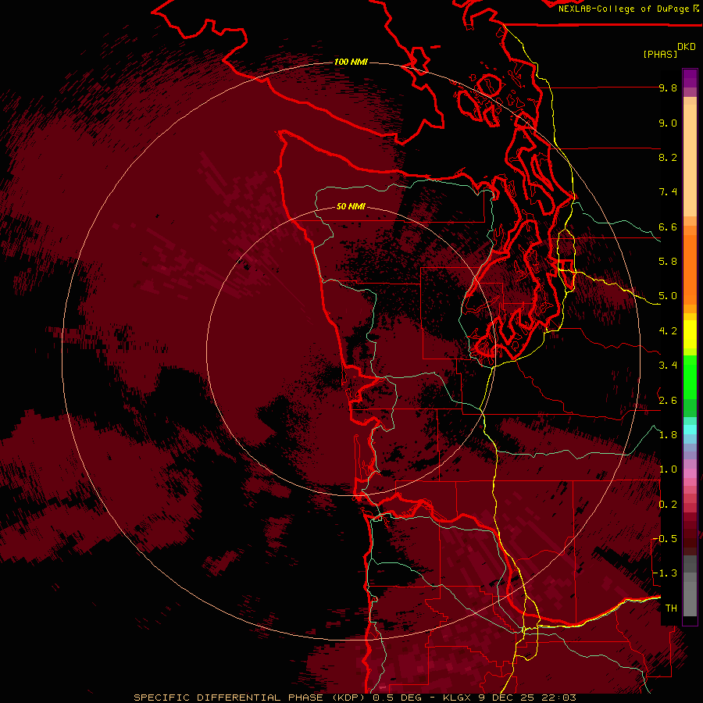
Task: Click the 8.2 value on the color scale
Action: [x=668, y=157]
